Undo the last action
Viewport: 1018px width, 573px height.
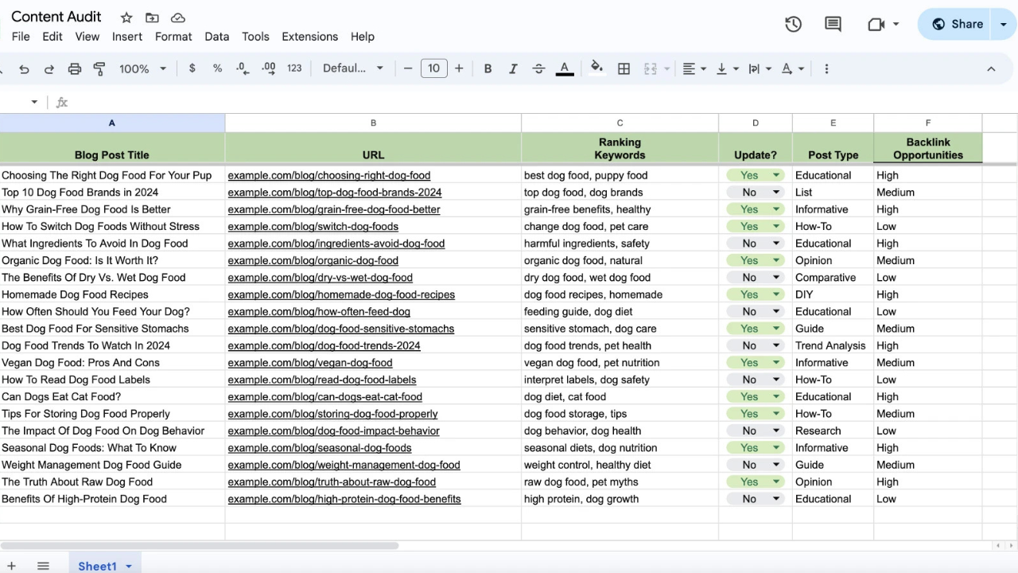(24, 68)
